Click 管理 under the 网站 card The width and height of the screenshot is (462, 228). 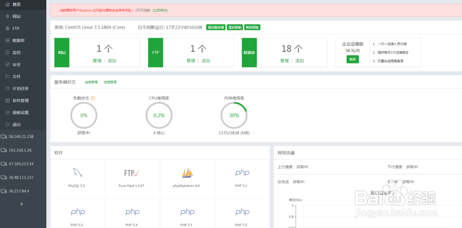point(97,61)
